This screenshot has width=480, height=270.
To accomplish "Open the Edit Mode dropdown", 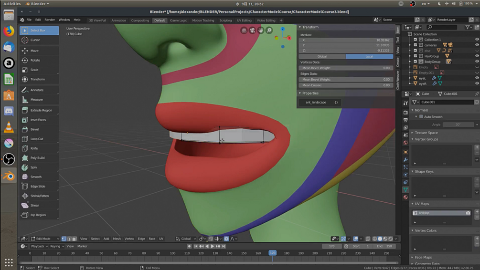I will [46, 239].
